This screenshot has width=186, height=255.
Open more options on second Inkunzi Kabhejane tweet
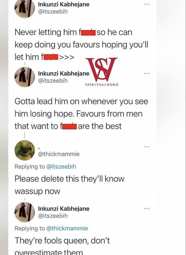pyautogui.click(x=147, y=74)
